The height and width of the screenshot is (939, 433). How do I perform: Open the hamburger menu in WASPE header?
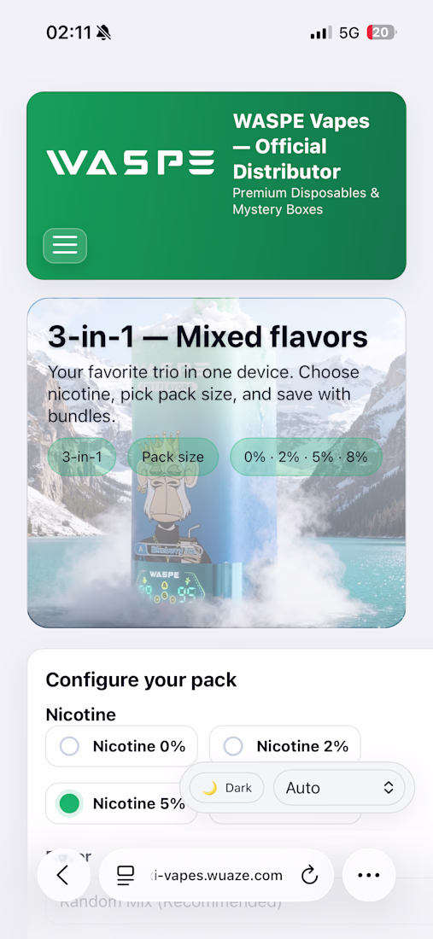(x=65, y=246)
